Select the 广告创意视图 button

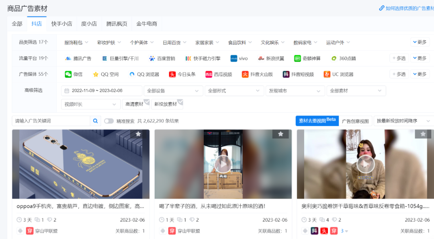pos(355,121)
